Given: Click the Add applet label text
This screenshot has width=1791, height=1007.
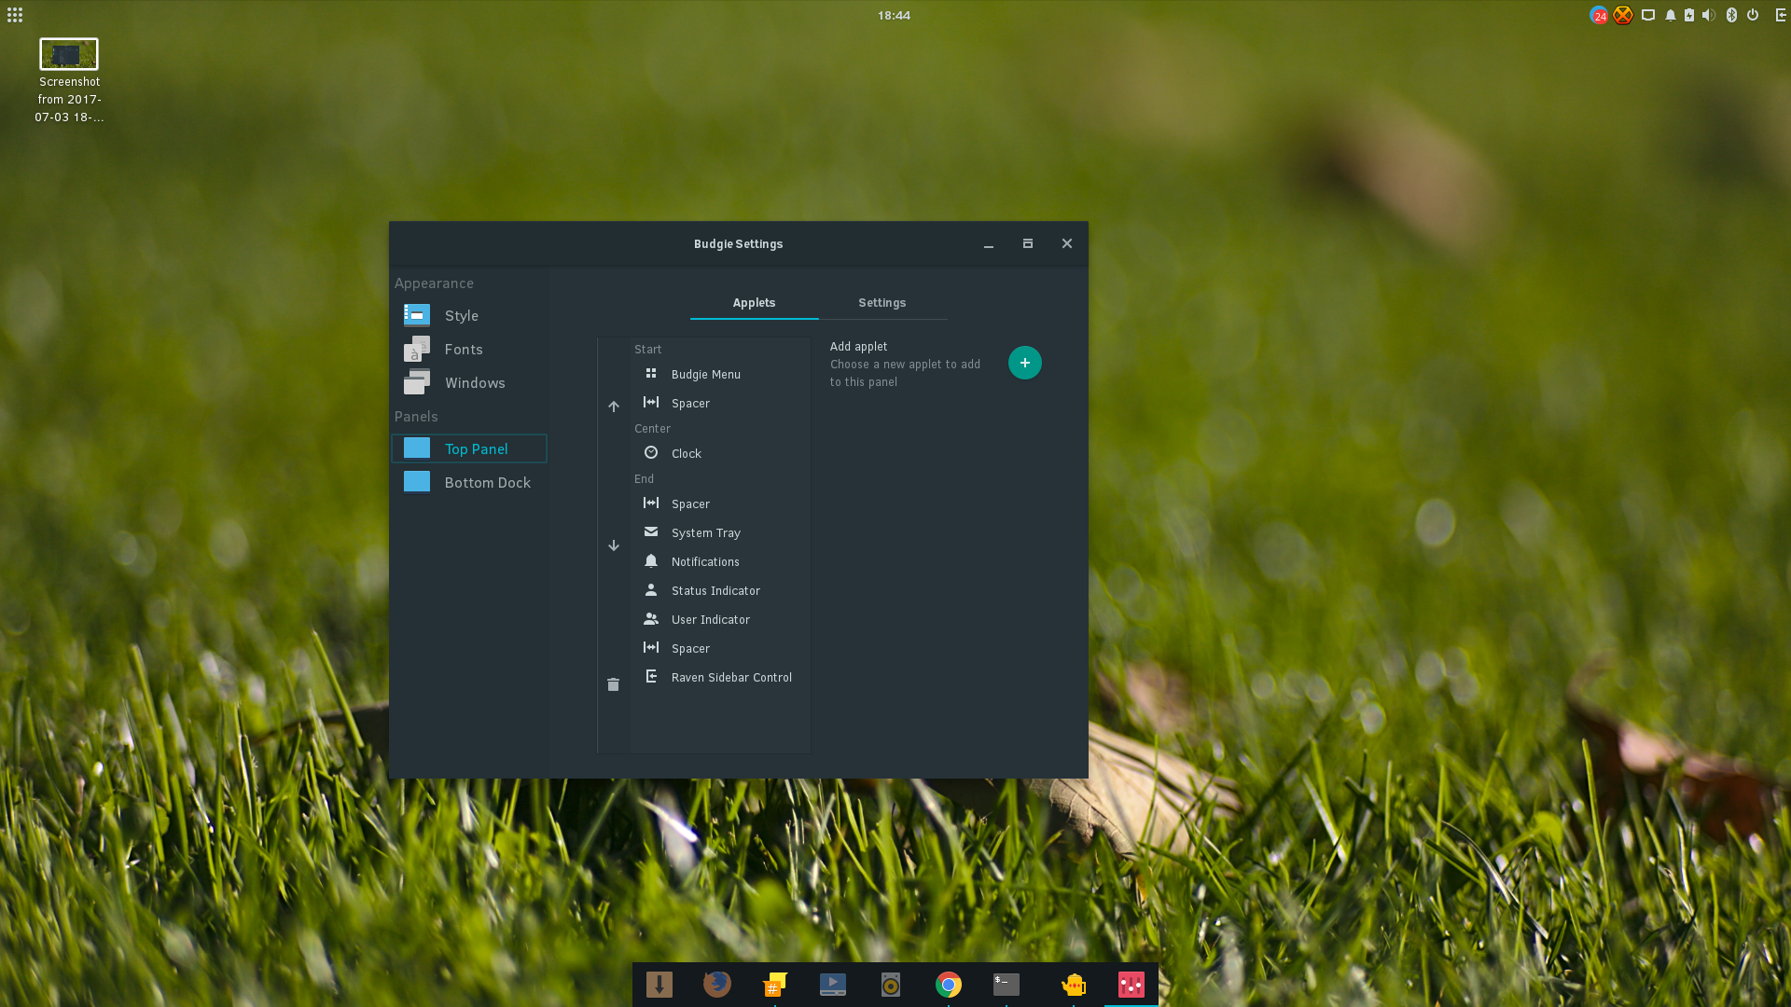Looking at the screenshot, I should 858,346.
